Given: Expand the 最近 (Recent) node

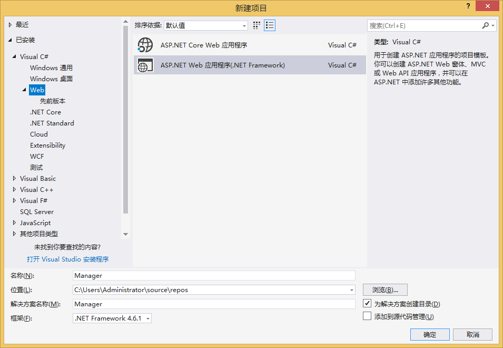Looking at the screenshot, I should 10,25.
